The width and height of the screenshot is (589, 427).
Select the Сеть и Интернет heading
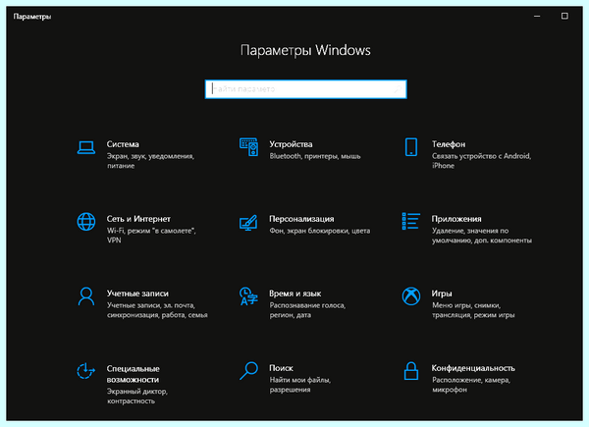[x=138, y=219]
